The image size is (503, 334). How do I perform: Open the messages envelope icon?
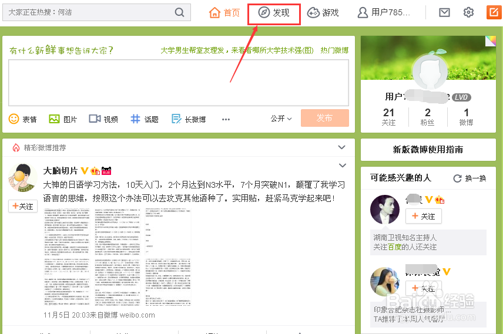tap(444, 12)
